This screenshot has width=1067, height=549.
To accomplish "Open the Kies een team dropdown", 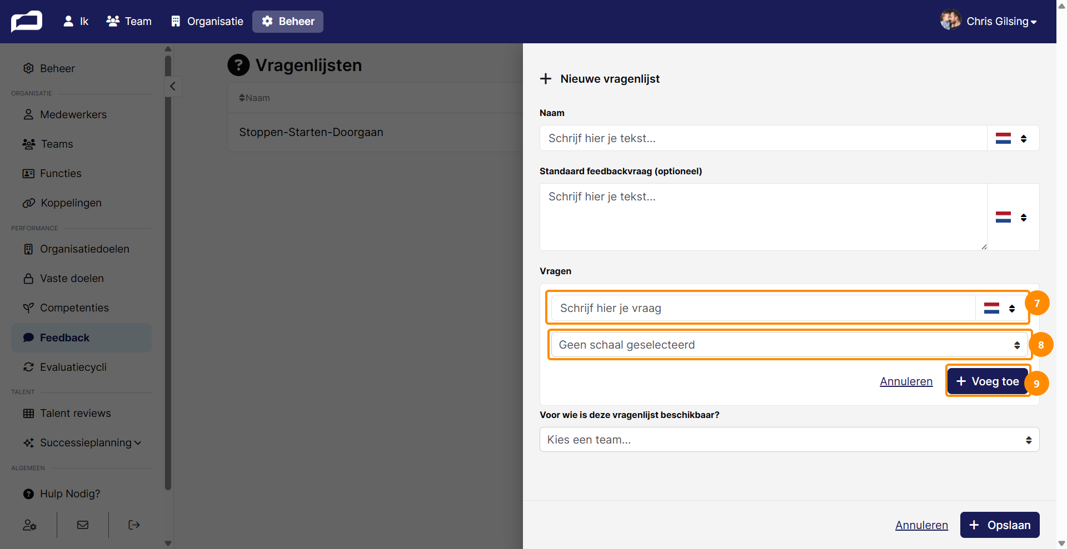I will click(x=789, y=440).
